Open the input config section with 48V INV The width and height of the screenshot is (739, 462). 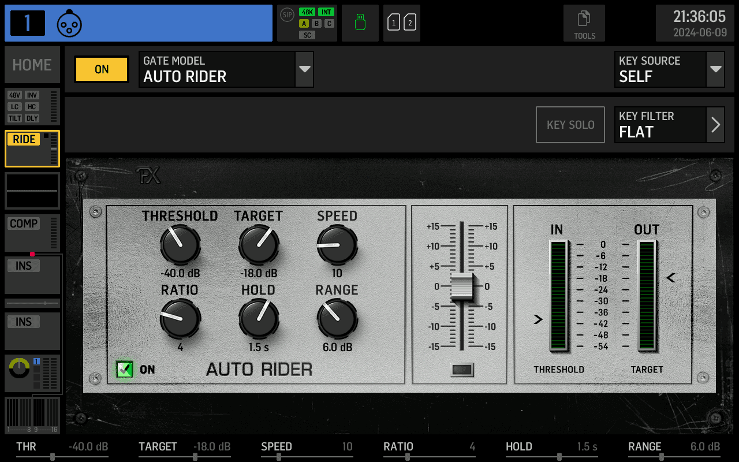click(x=32, y=107)
